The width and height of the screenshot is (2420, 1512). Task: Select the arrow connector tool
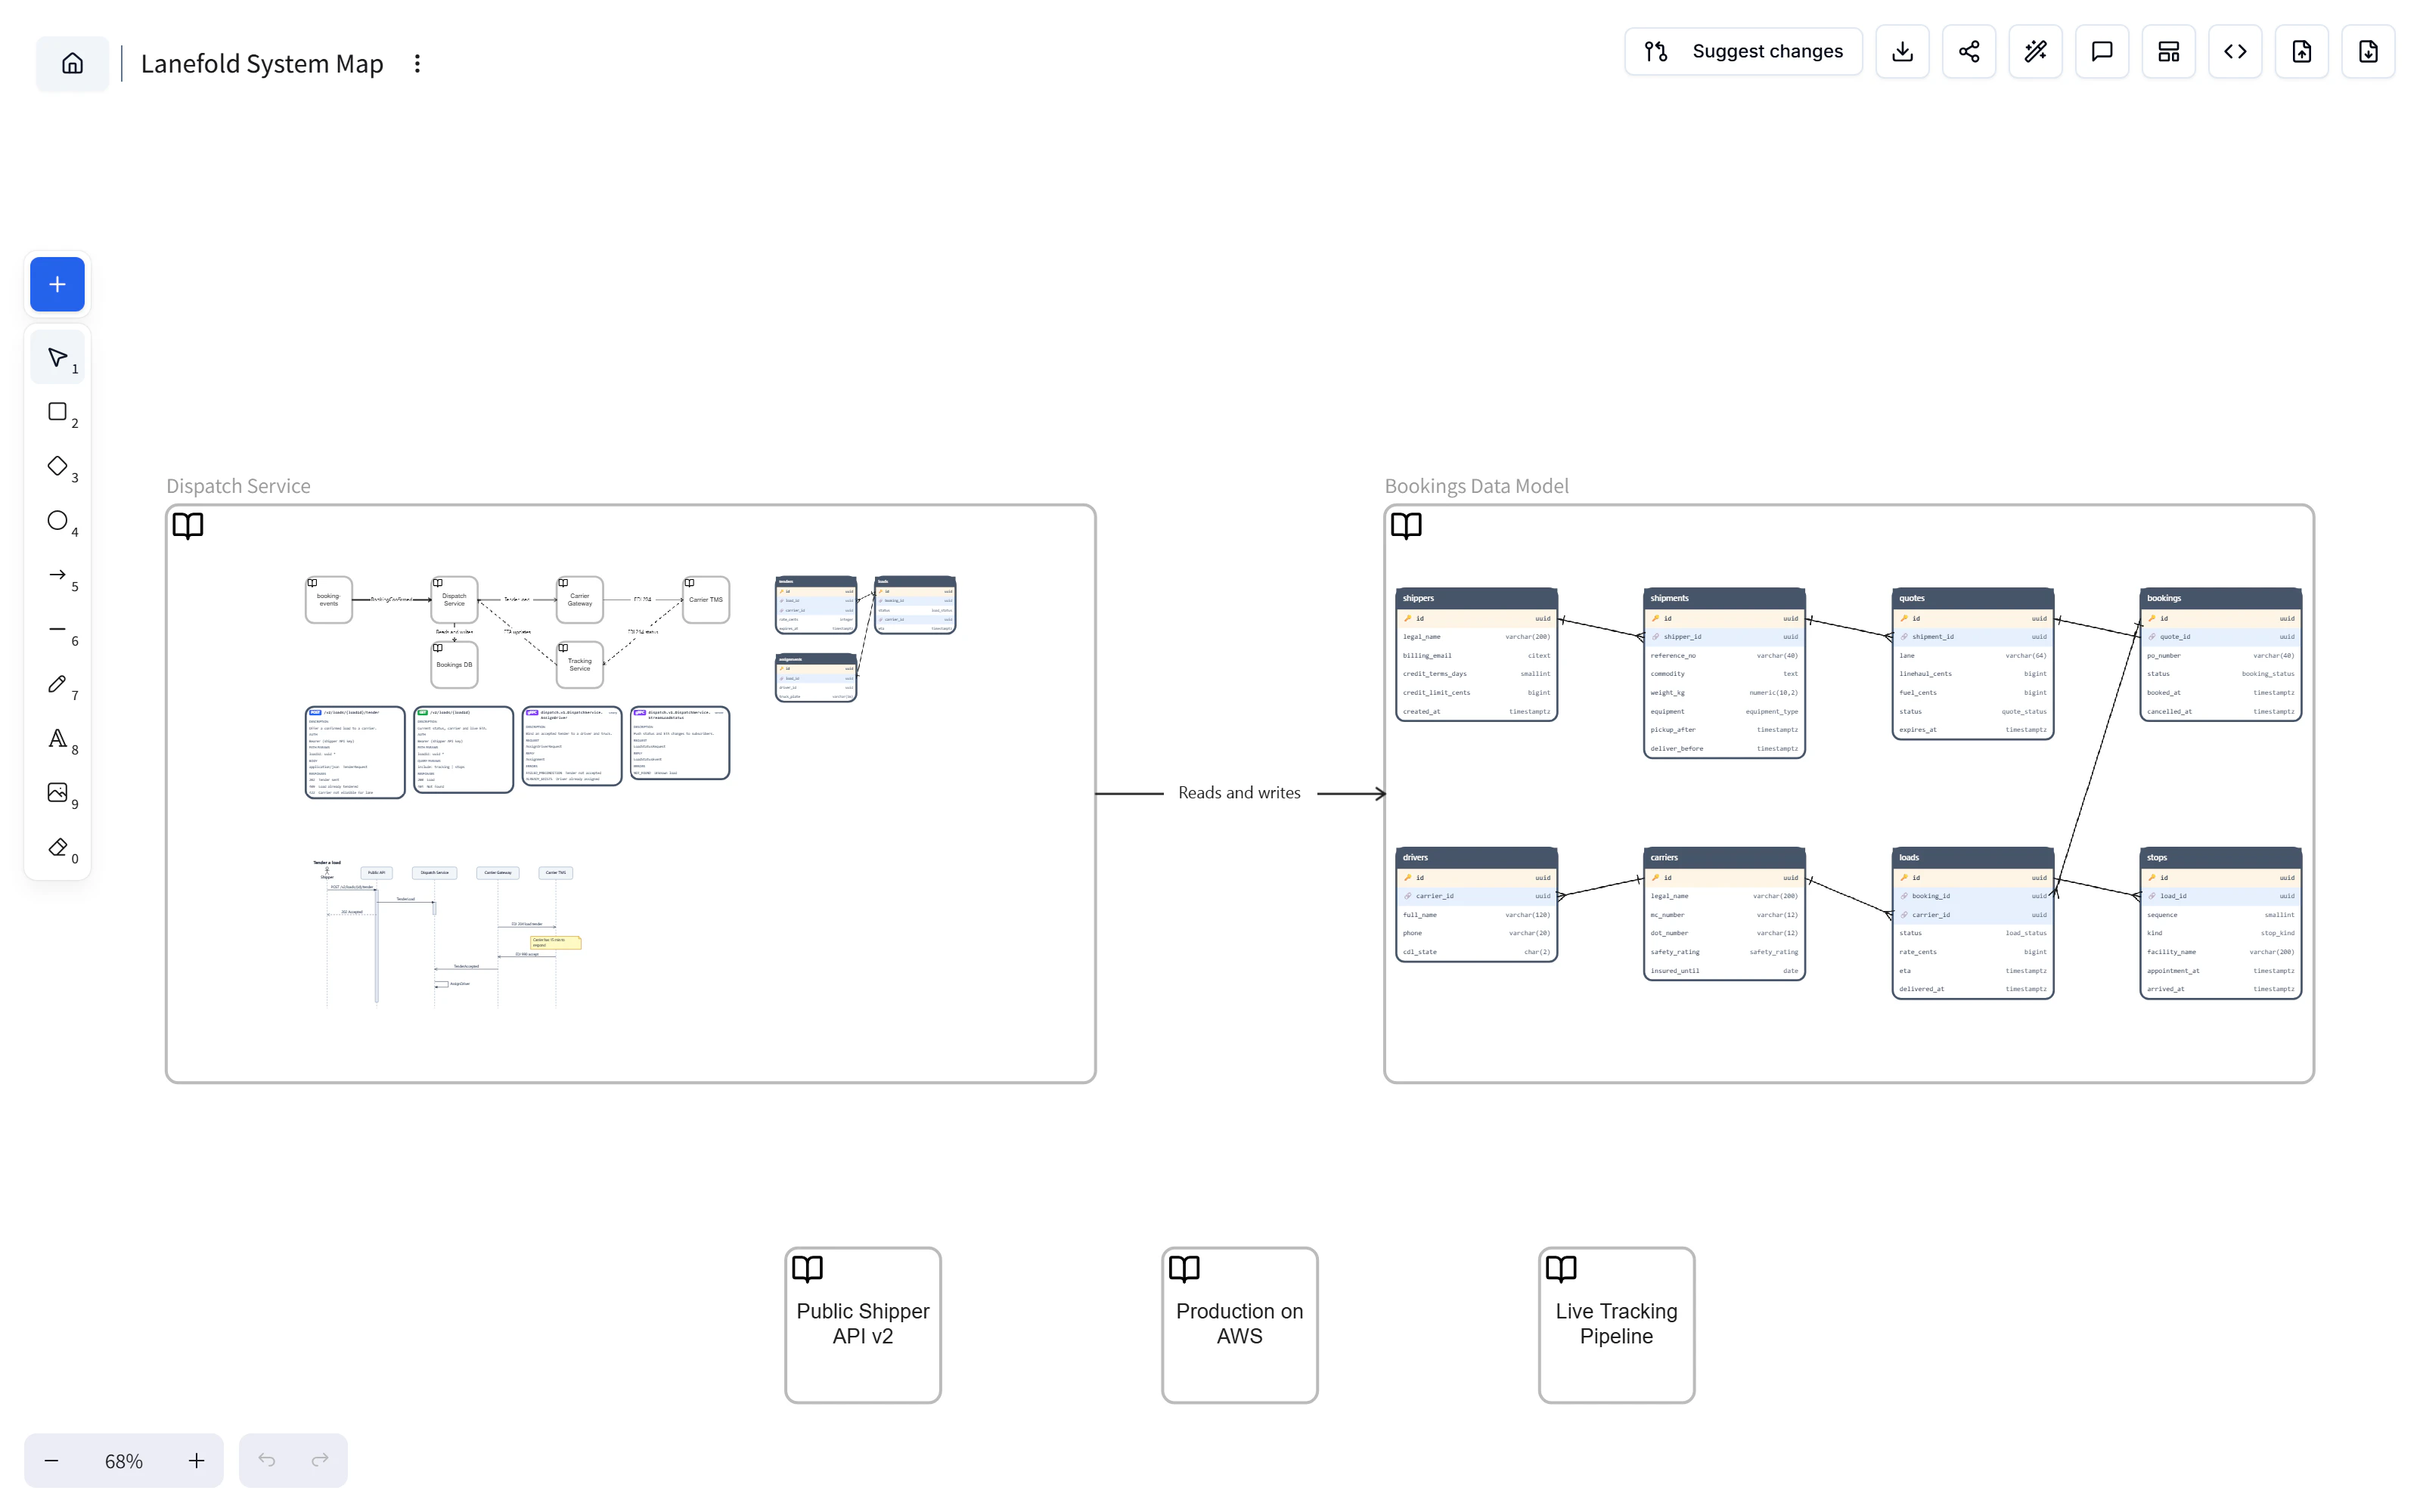58,575
